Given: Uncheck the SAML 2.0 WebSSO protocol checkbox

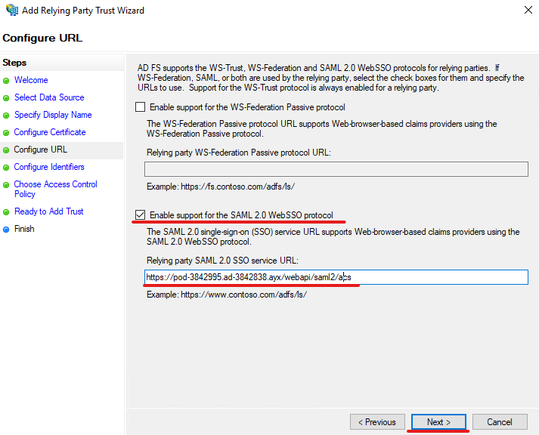Looking at the screenshot, I should point(141,215).
